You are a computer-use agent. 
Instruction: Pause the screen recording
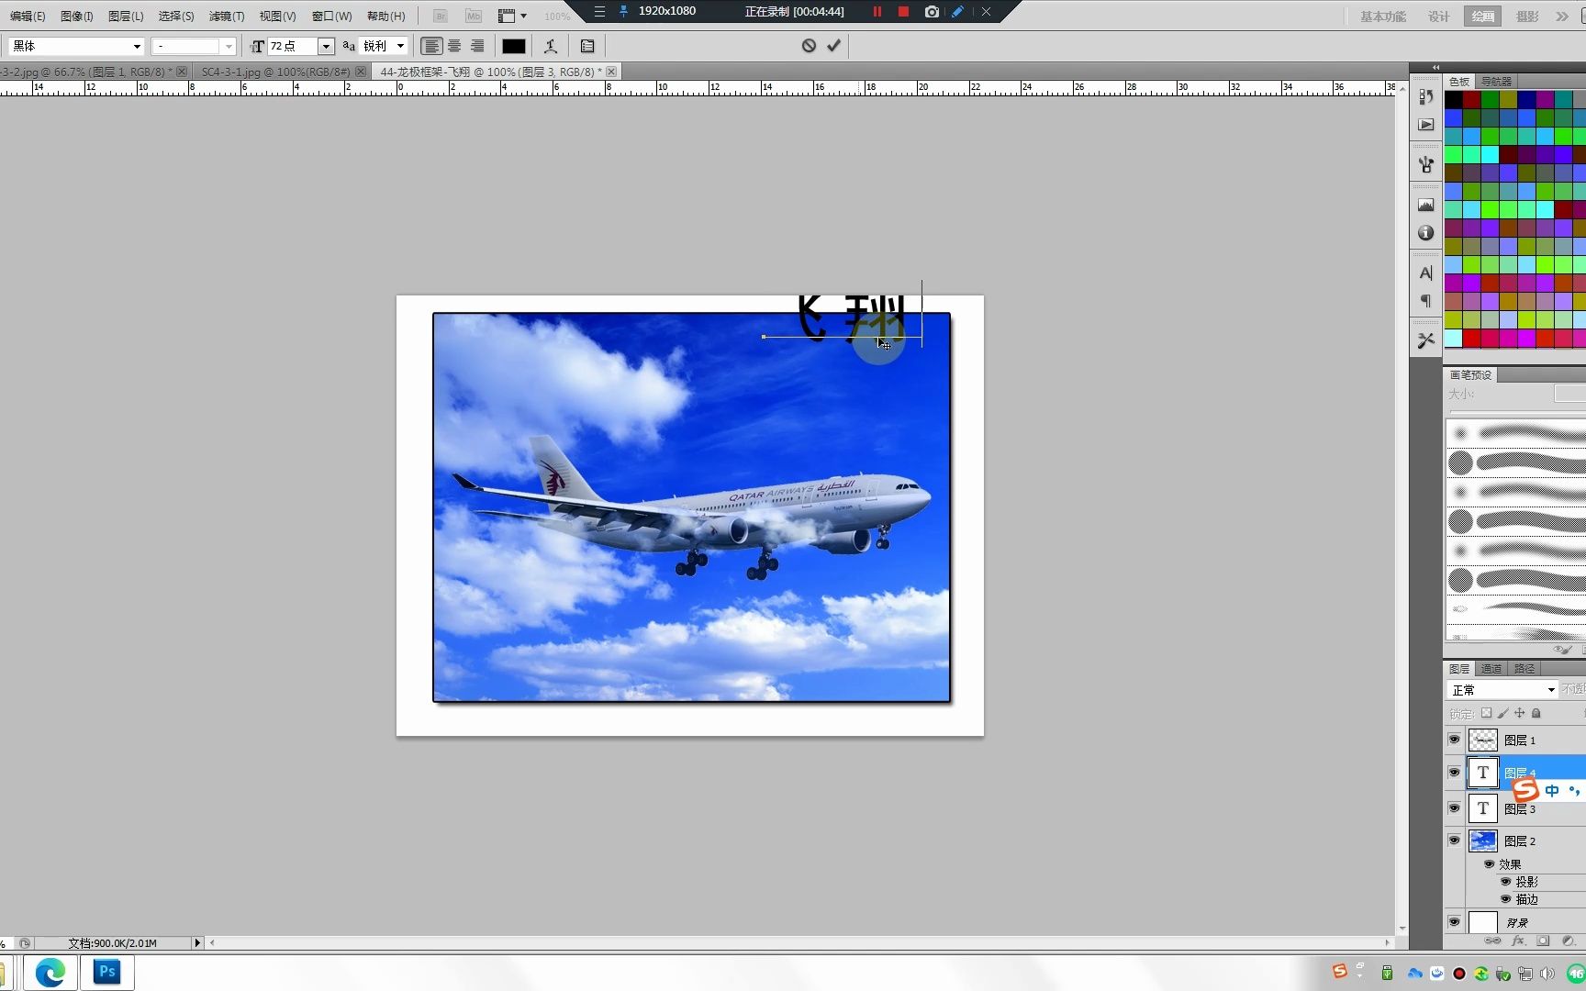click(x=877, y=11)
